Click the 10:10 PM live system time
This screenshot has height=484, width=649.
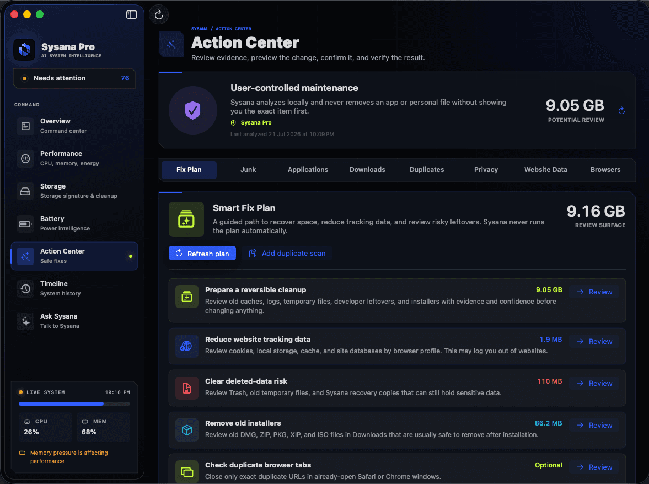point(117,392)
